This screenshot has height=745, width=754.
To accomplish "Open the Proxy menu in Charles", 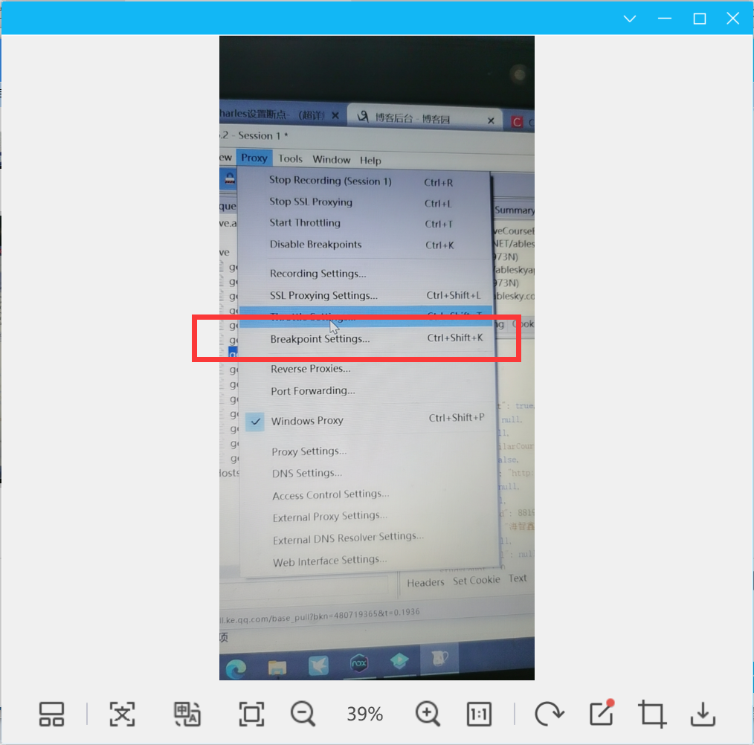I will [254, 158].
